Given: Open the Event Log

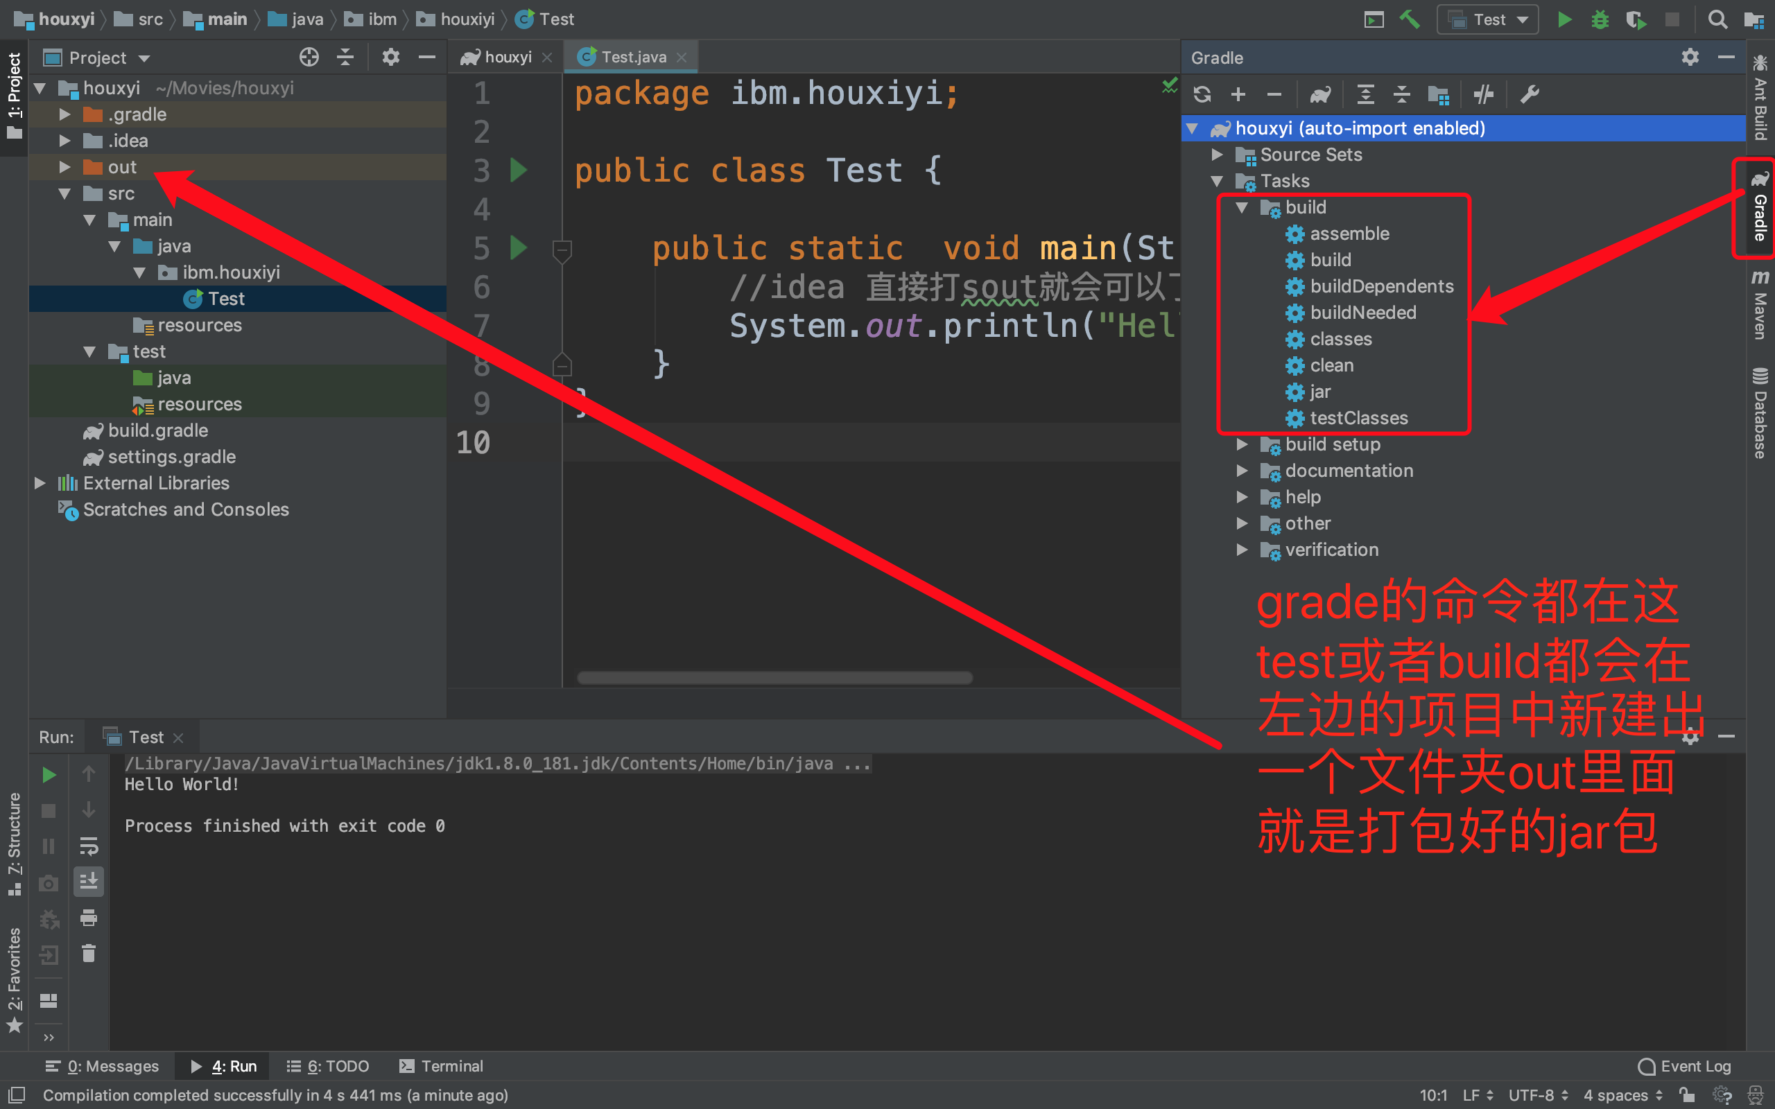Looking at the screenshot, I should point(1686,1066).
